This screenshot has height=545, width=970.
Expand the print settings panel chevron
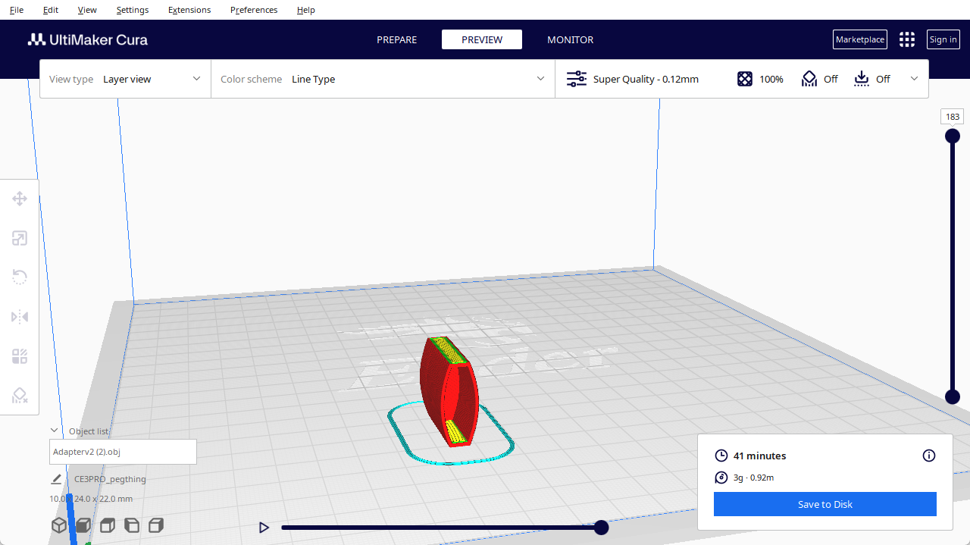click(x=914, y=79)
